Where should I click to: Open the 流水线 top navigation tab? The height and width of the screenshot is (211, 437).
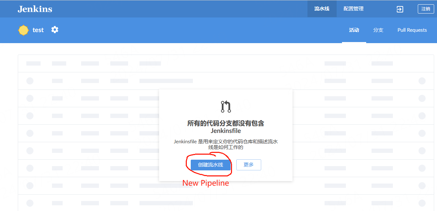322,9
